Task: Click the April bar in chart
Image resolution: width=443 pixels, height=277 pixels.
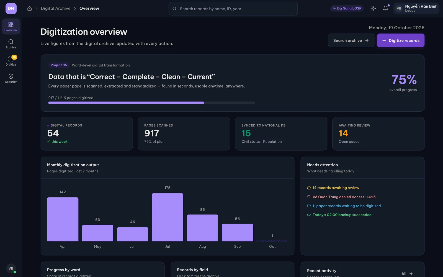Action: tap(63, 219)
